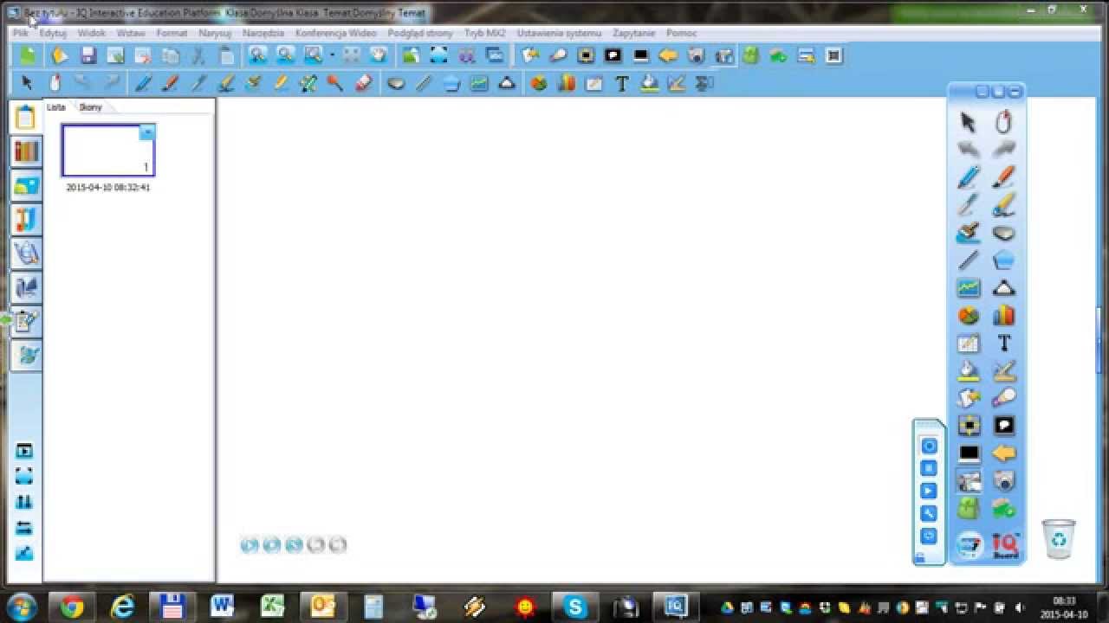
Task: Open the Windows Start menu
Action: pyautogui.click(x=21, y=607)
